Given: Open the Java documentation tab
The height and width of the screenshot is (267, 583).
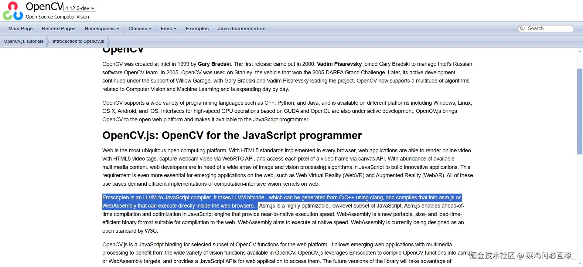Looking at the screenshot, I should tap(242, 29).
